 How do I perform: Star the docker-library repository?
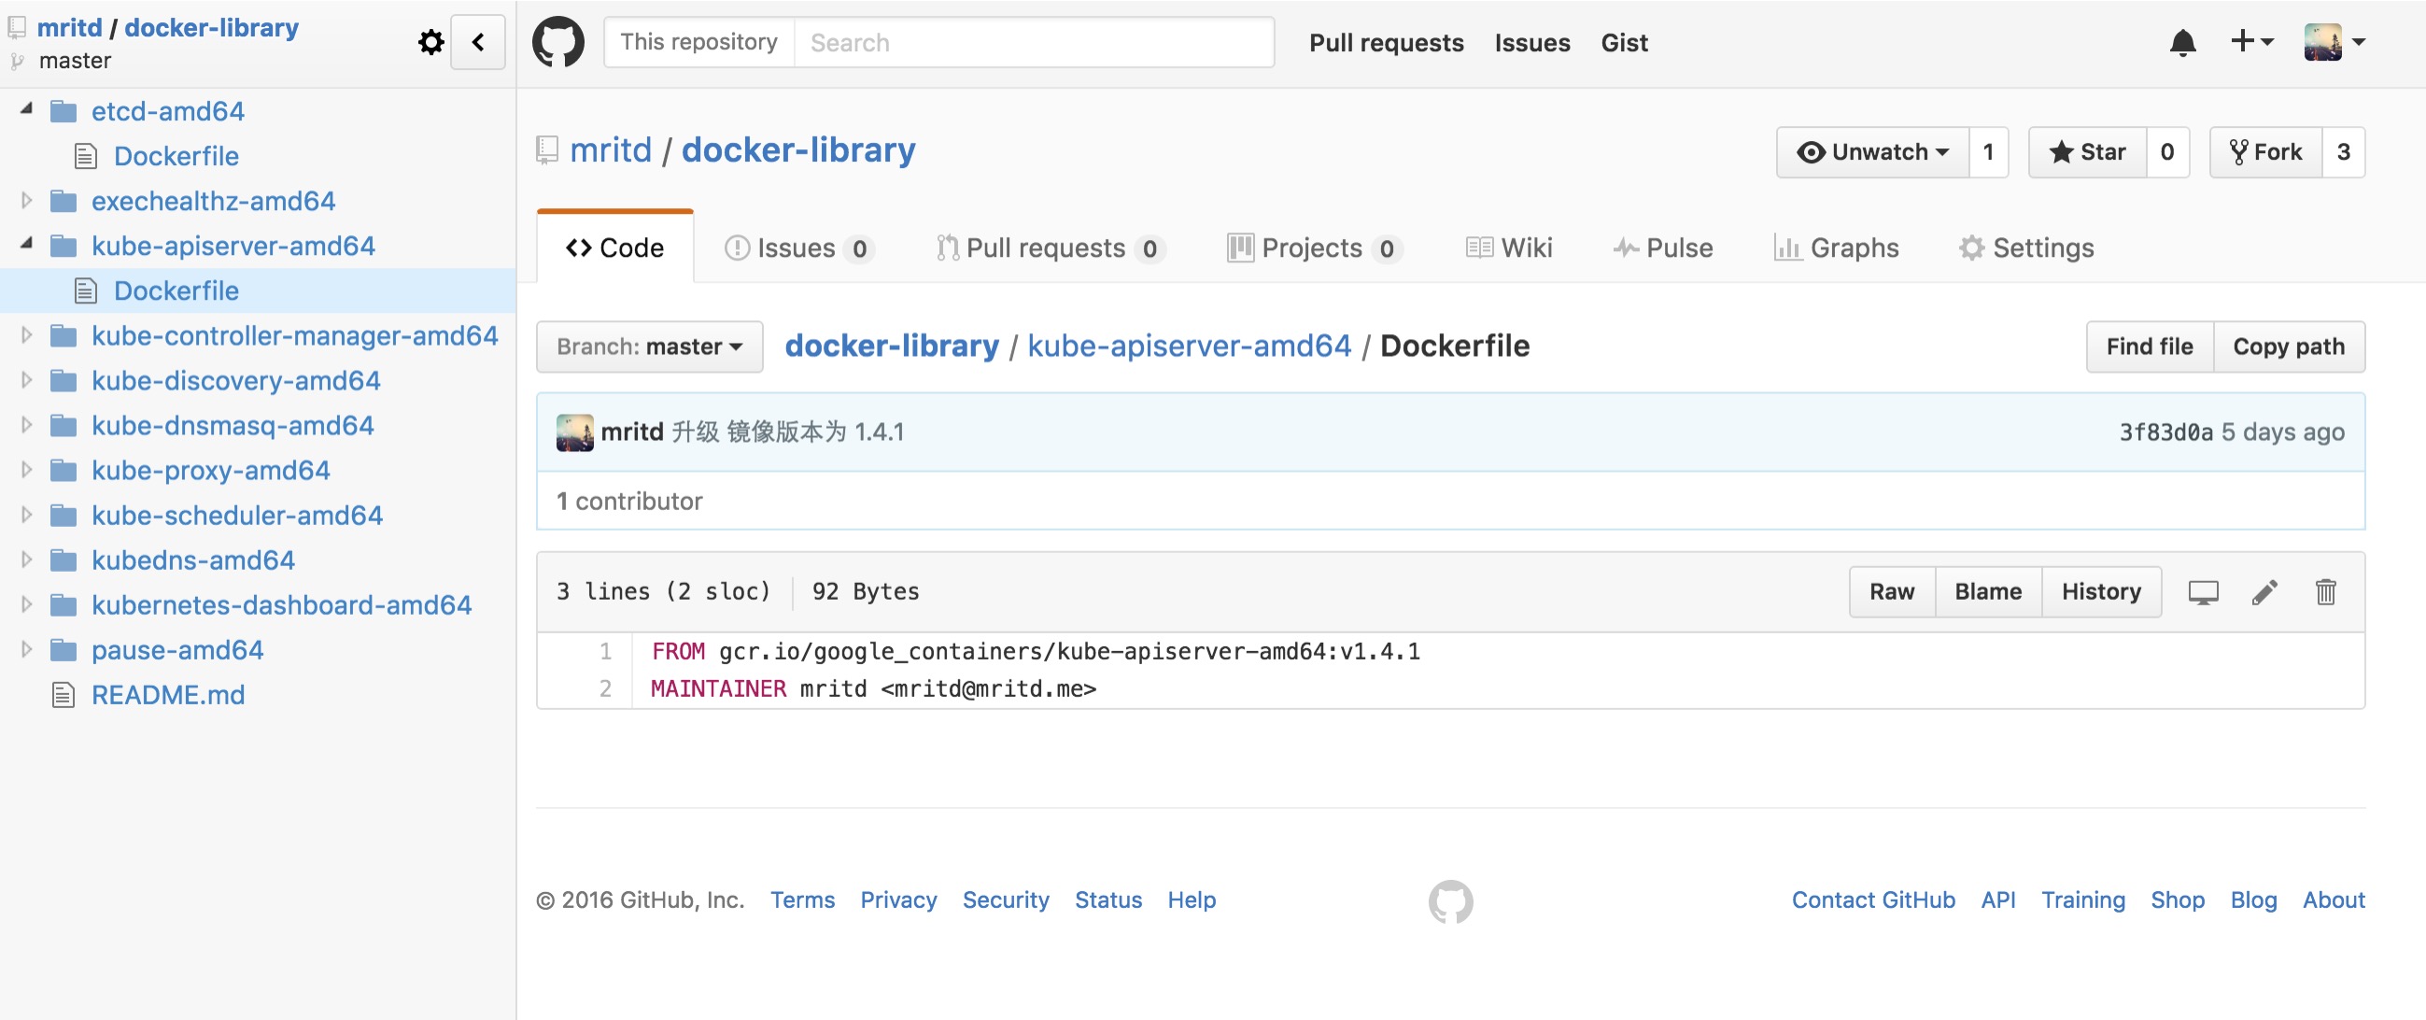(2088, 152)
